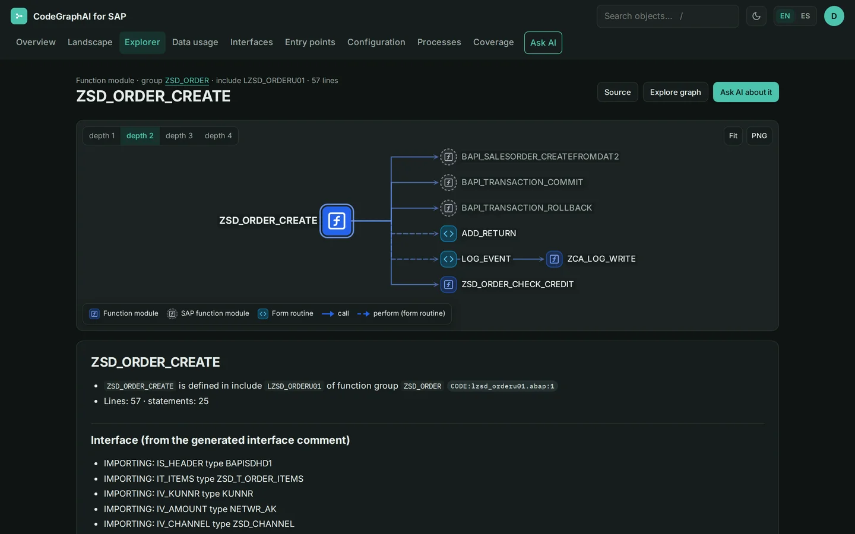This screenshot has width=855, height=534.
Task: Click BAPI_SALESORDER_CREATEFROMDAT2 node icon
Action: click(x=448, y=157)
